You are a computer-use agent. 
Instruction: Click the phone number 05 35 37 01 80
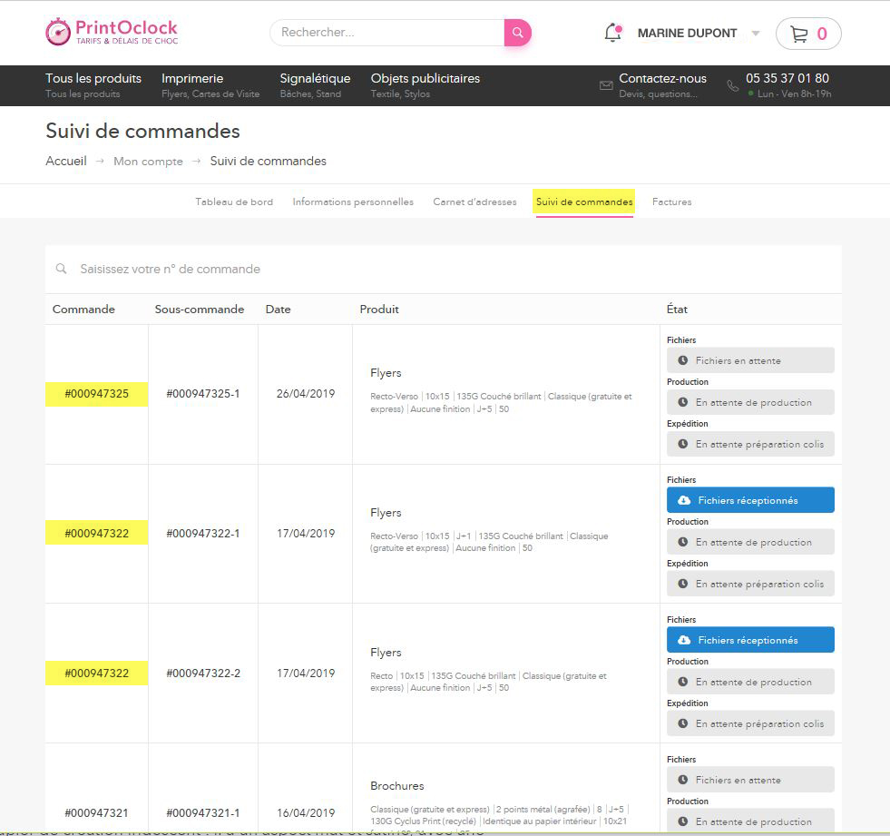pyautogui.click(x=787, y=78)
